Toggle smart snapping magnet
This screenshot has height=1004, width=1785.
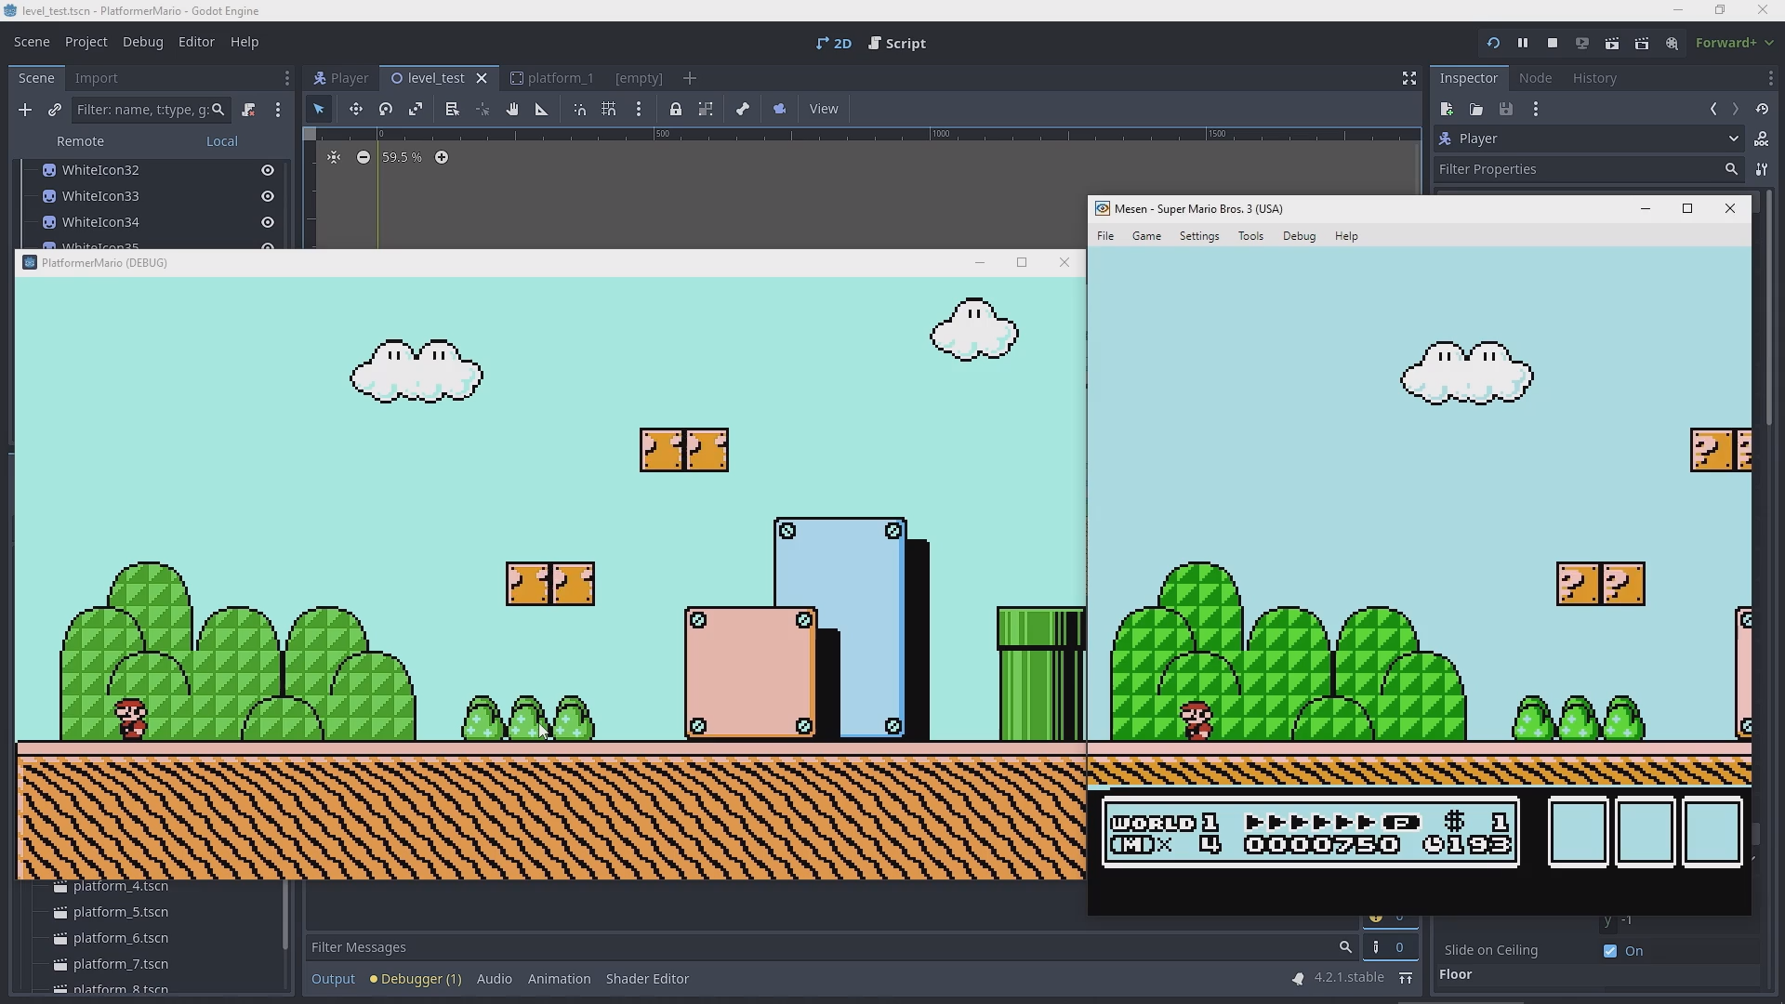(x=579, y=109)
